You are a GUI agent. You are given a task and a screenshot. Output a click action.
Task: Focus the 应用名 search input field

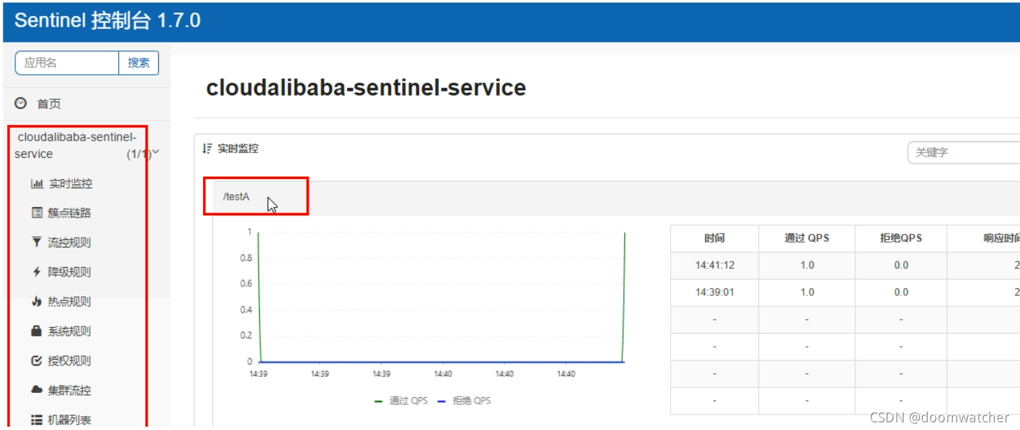point(67,63)
